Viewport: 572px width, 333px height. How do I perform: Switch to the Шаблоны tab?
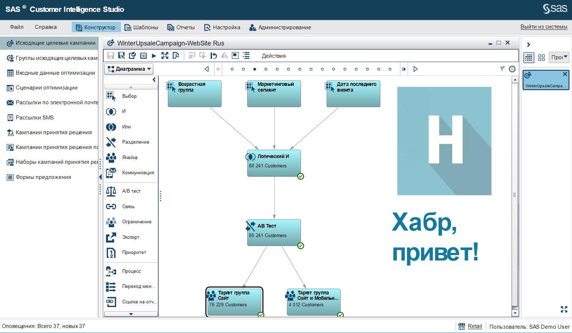[141, 27]
